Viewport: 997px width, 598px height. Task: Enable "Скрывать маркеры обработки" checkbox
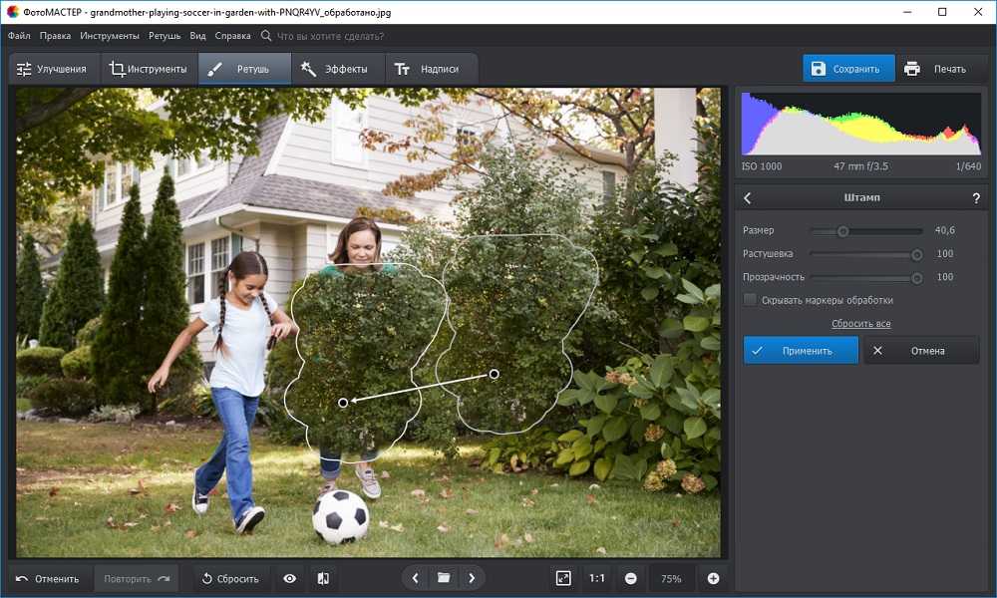751,300
